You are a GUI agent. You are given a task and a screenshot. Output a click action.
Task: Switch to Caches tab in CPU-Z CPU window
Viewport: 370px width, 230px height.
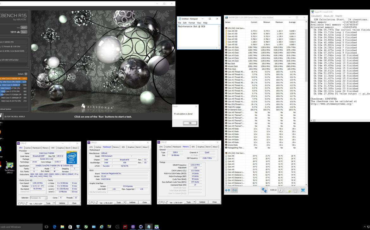point(28,148)
